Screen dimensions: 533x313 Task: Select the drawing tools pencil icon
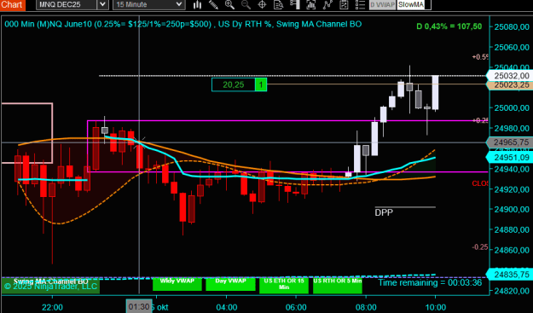tap(213, 4)
